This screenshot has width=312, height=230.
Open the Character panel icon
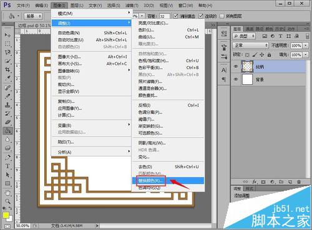(224, 70)
